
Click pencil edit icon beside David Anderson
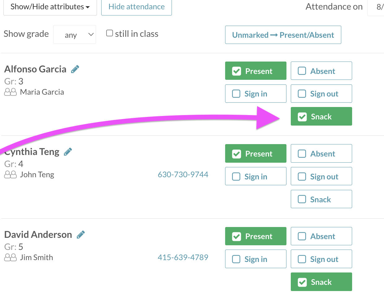pos(81,235)
